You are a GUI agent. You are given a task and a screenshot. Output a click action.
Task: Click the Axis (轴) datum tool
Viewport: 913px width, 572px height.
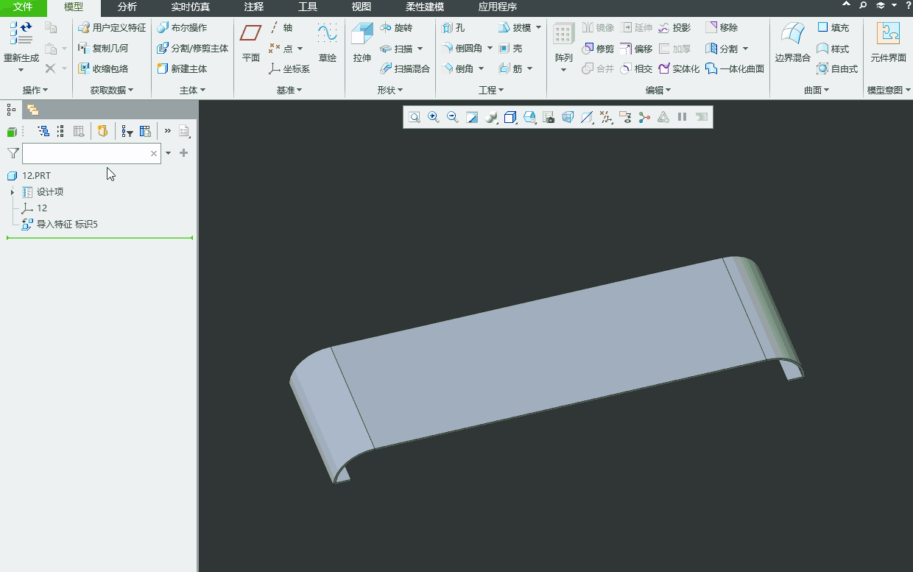tap(281, 28)
